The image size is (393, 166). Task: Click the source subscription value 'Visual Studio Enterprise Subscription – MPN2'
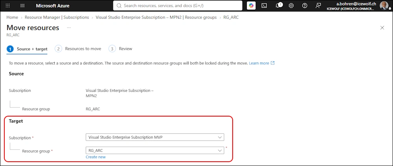(119, 93)
